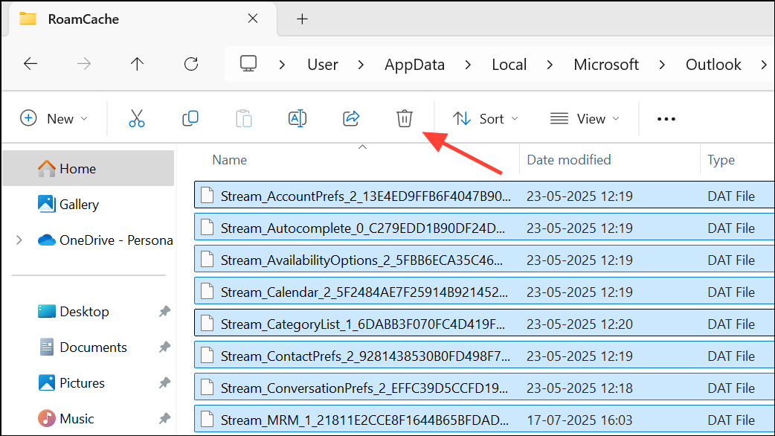Click the Rename icon in toolbar

[297, 118]
